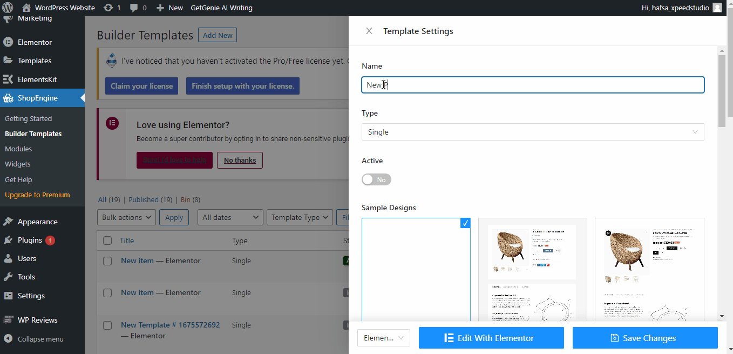Filter by the Bin (8) link

point(191,199)
